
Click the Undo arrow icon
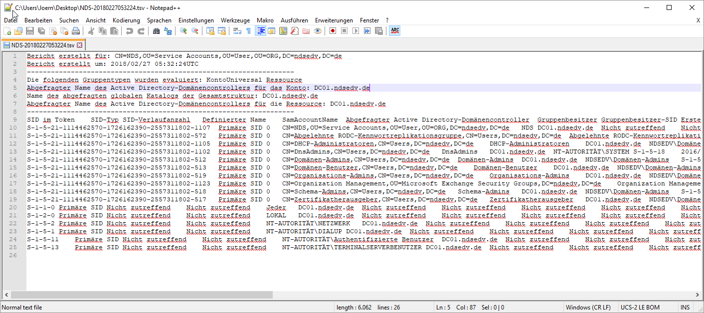[x=129, y=31]
